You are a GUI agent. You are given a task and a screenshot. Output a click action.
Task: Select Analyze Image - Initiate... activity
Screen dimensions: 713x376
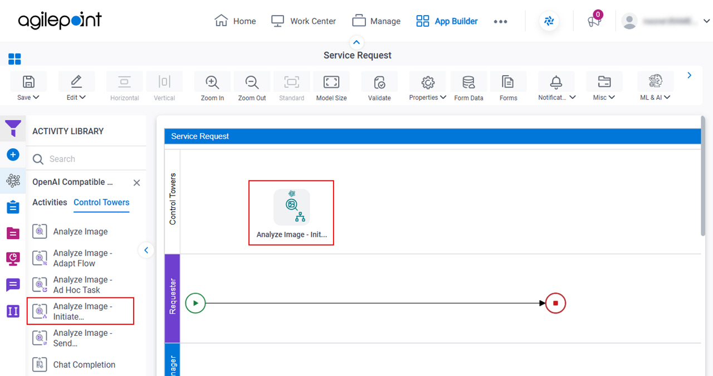click(x=81, y=311)
